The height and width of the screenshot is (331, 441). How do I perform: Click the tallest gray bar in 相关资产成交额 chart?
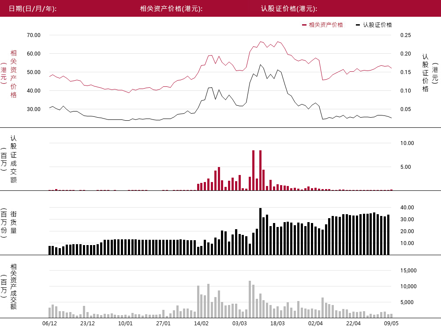pos(250,299)
